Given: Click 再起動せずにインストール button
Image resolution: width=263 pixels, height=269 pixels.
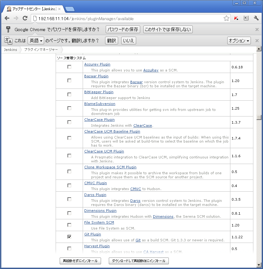Looking at the screenshot, I should [x=80, y=261].
